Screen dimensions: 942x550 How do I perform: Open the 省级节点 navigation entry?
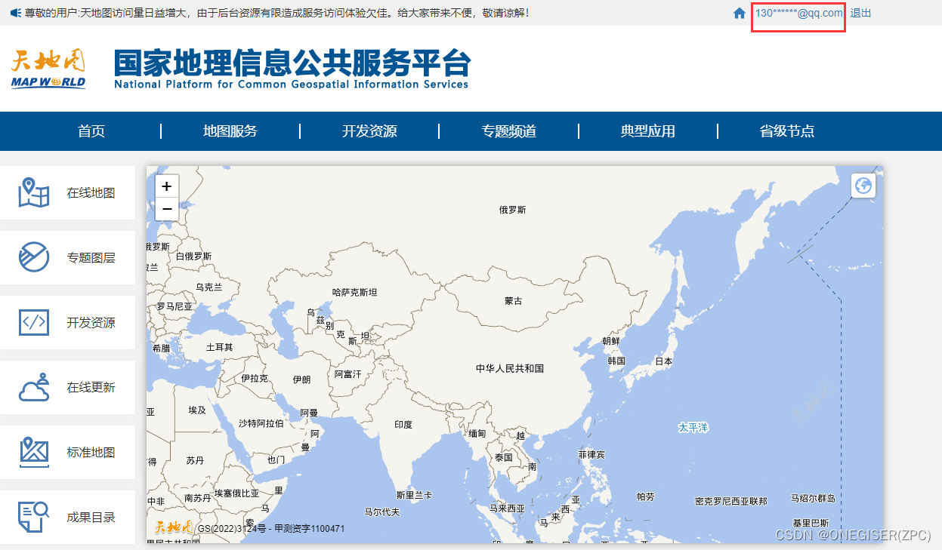tap(786, 131)
